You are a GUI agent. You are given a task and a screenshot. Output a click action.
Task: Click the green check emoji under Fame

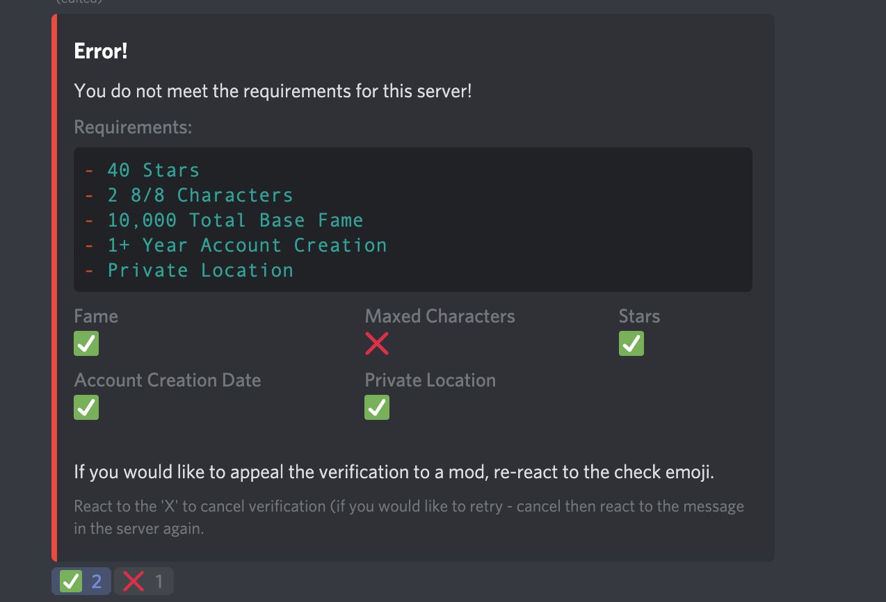point(86,343)
